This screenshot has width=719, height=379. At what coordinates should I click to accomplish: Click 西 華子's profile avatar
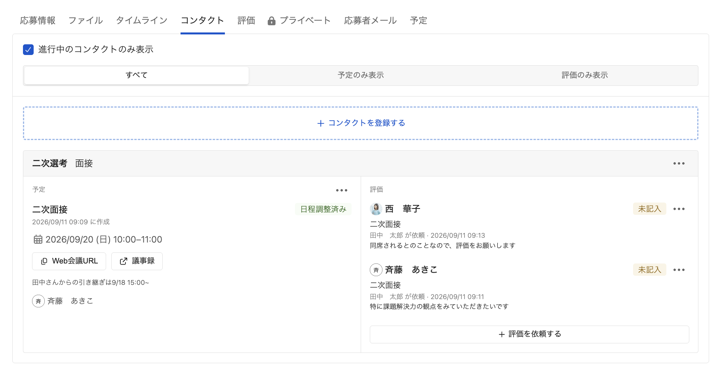[376, 209]
